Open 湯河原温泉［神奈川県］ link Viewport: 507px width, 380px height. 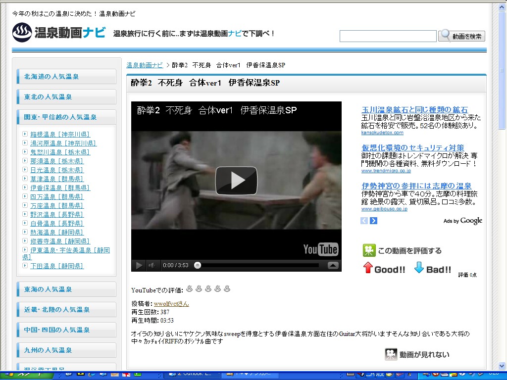coord(63,143)
